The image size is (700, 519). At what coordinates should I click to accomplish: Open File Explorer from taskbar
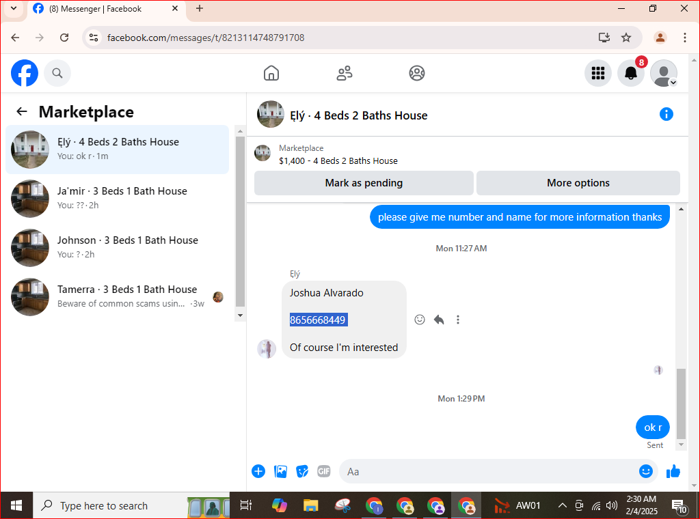click(x=311, y=505)
